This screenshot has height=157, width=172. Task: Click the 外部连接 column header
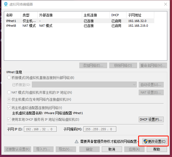pos(60,15)
